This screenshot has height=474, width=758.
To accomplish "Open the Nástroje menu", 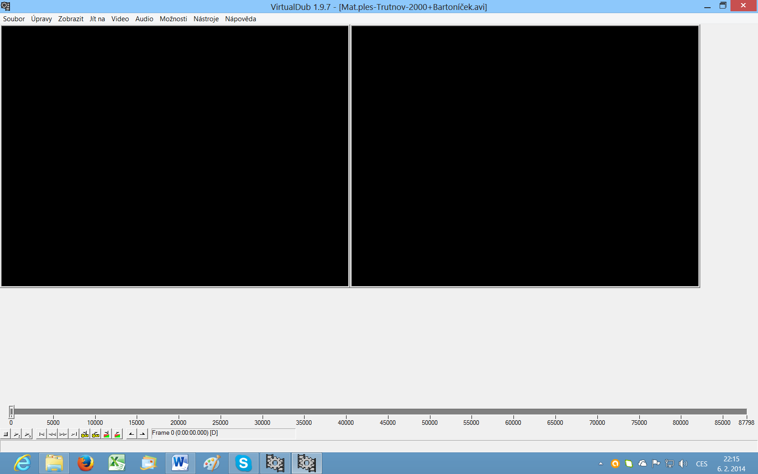I will pos(206,19).
